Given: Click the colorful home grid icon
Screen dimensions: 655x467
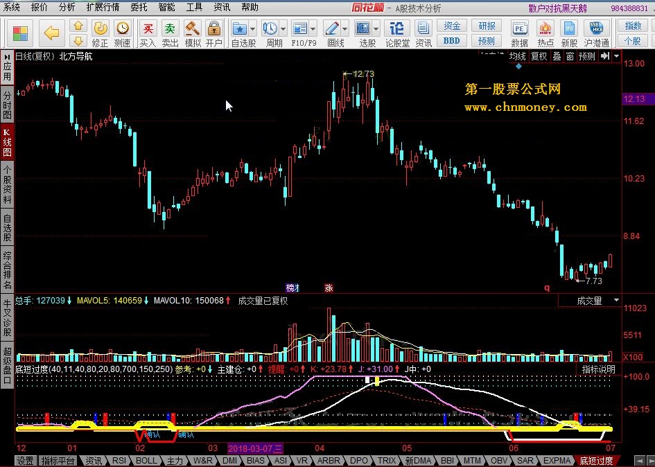Looking at the screenshot, I should tap(20, 33).
